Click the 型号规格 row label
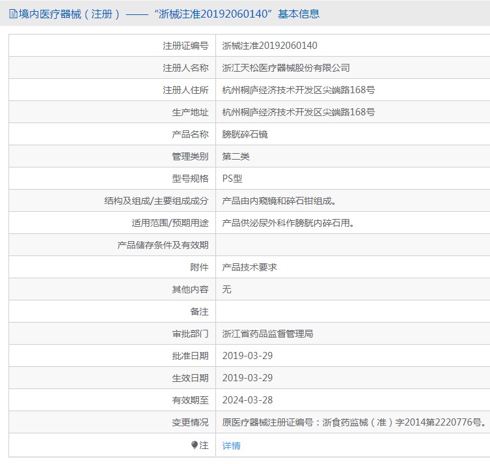 (x=190, y=179)
